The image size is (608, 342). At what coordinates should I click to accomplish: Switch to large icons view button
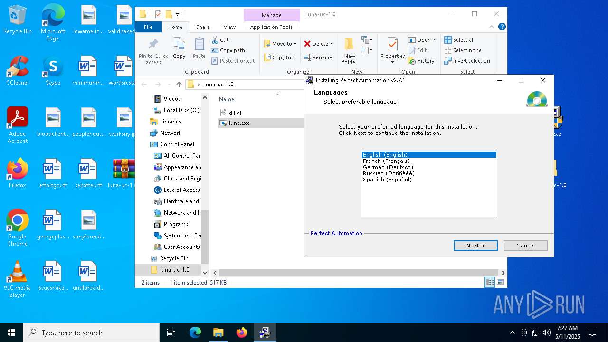pos(500,282)
